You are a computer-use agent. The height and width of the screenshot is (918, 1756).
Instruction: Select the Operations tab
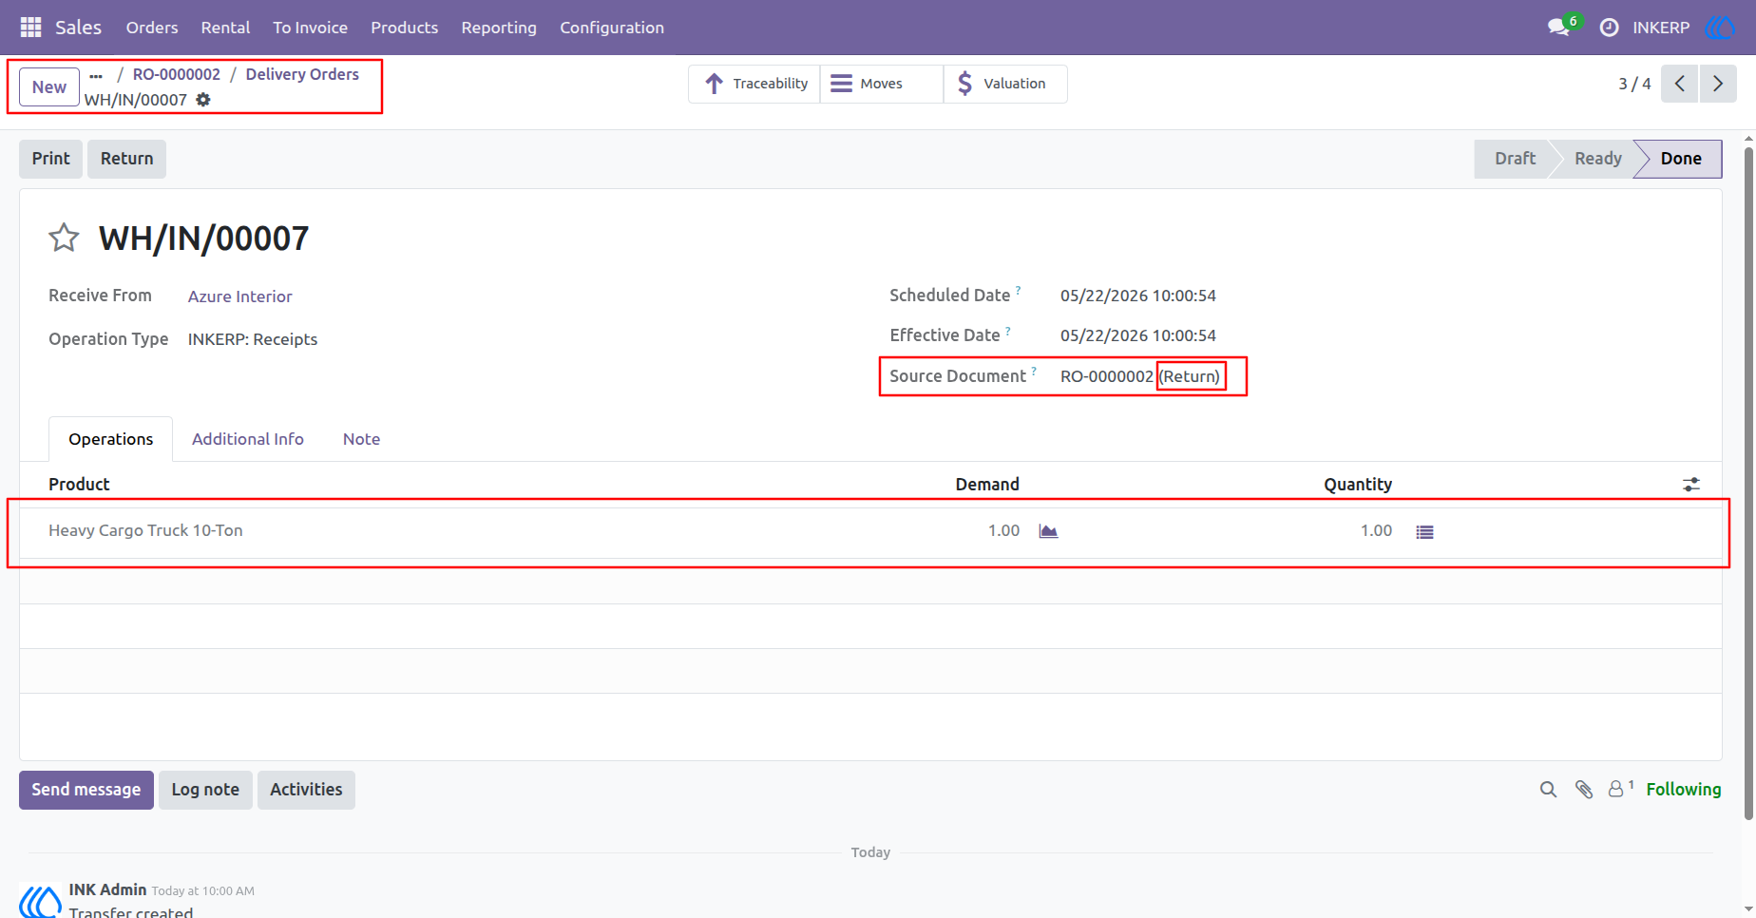click(x=111, y=439)
